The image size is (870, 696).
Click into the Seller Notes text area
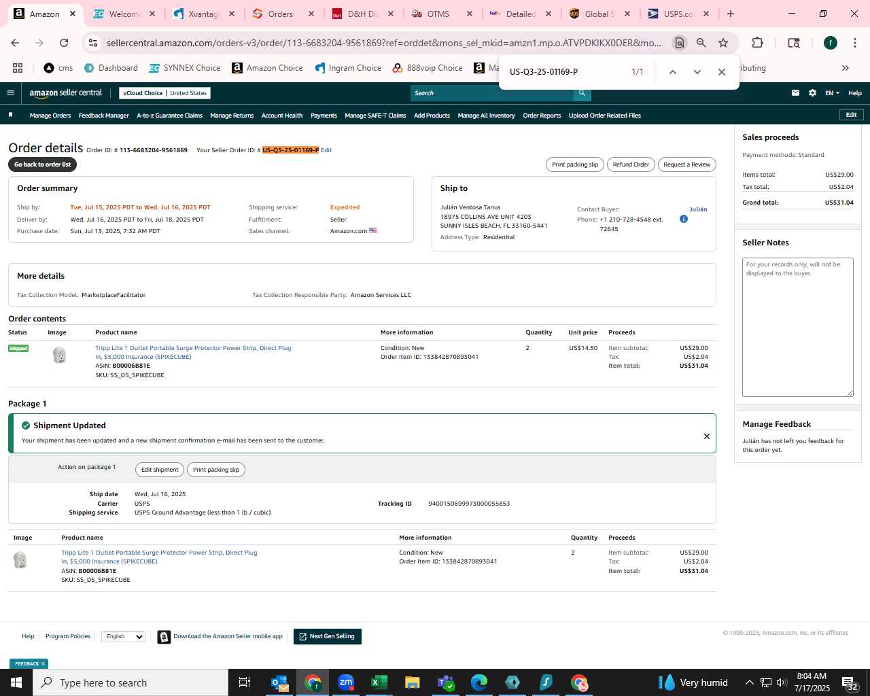[x=798, y=327]
